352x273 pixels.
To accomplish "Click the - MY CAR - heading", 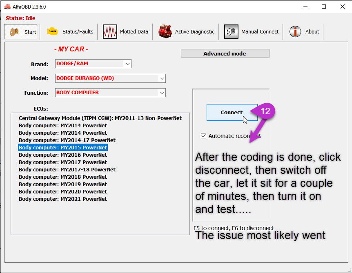I will [x=71, y=49].
